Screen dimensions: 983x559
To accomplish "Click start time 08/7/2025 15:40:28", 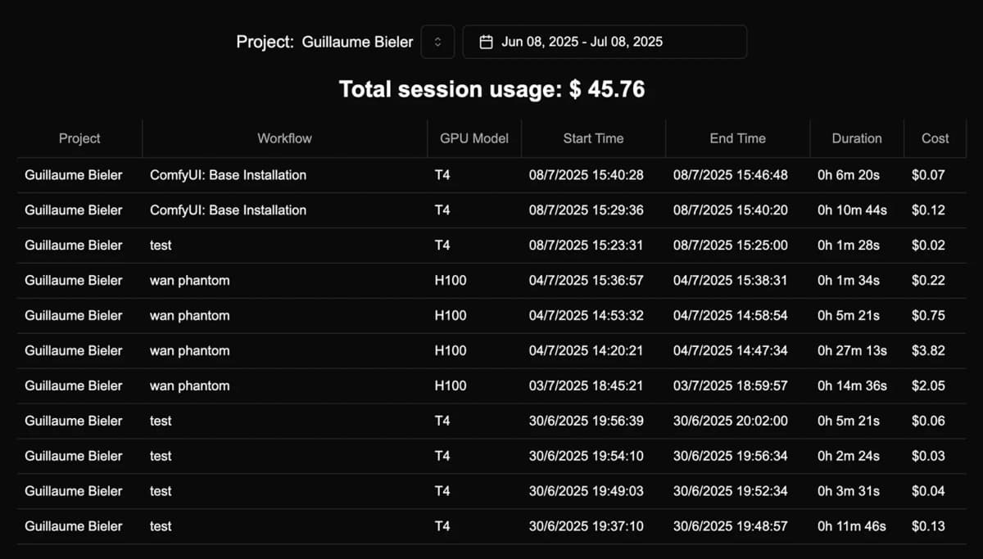I will pos(586,175).
